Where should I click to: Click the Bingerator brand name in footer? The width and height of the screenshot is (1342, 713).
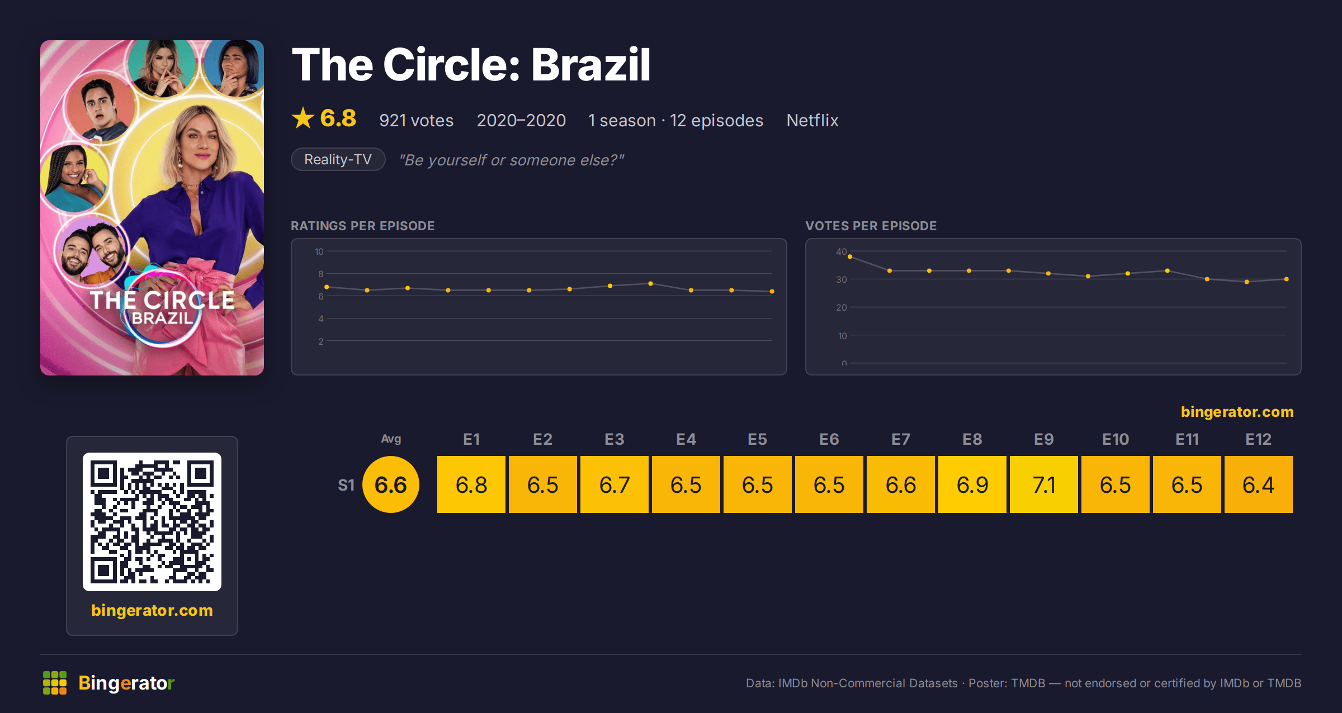pos(126,683)
